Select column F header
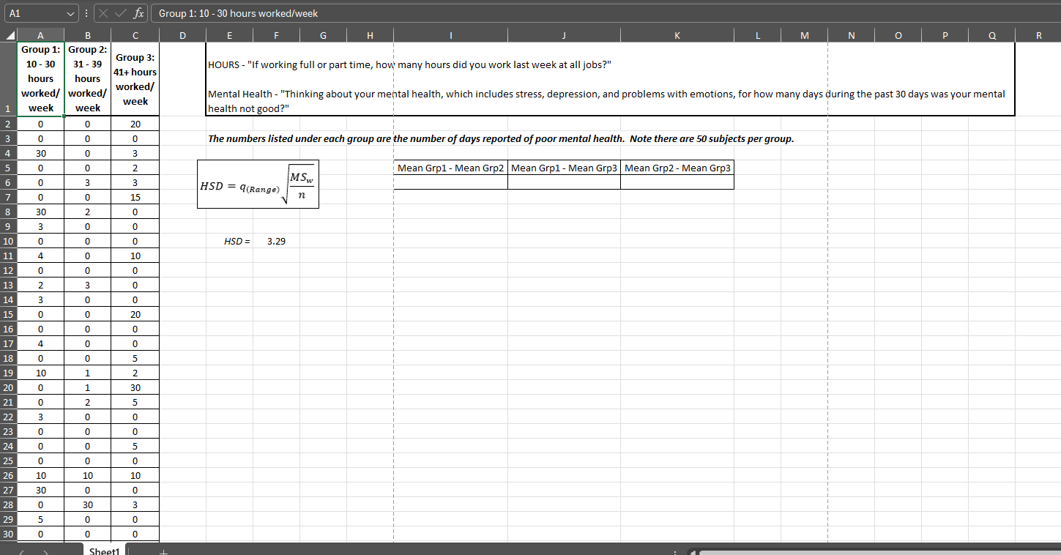 point(276,34)
